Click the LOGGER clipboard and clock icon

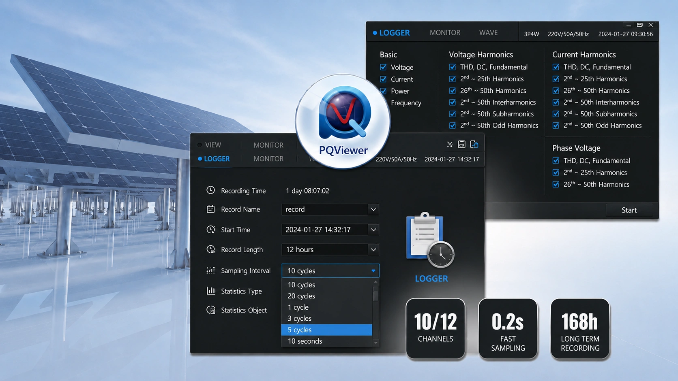(x=430, y=240)
